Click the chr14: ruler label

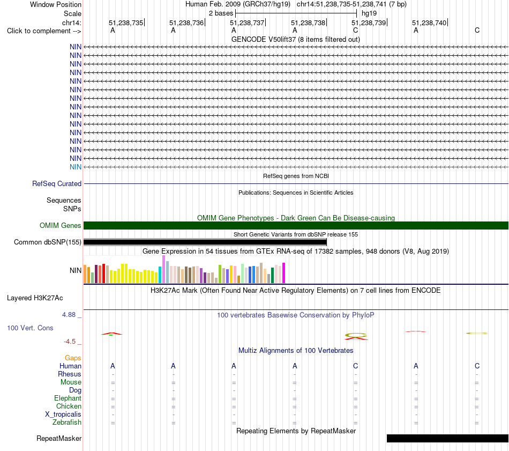[71, 23]
